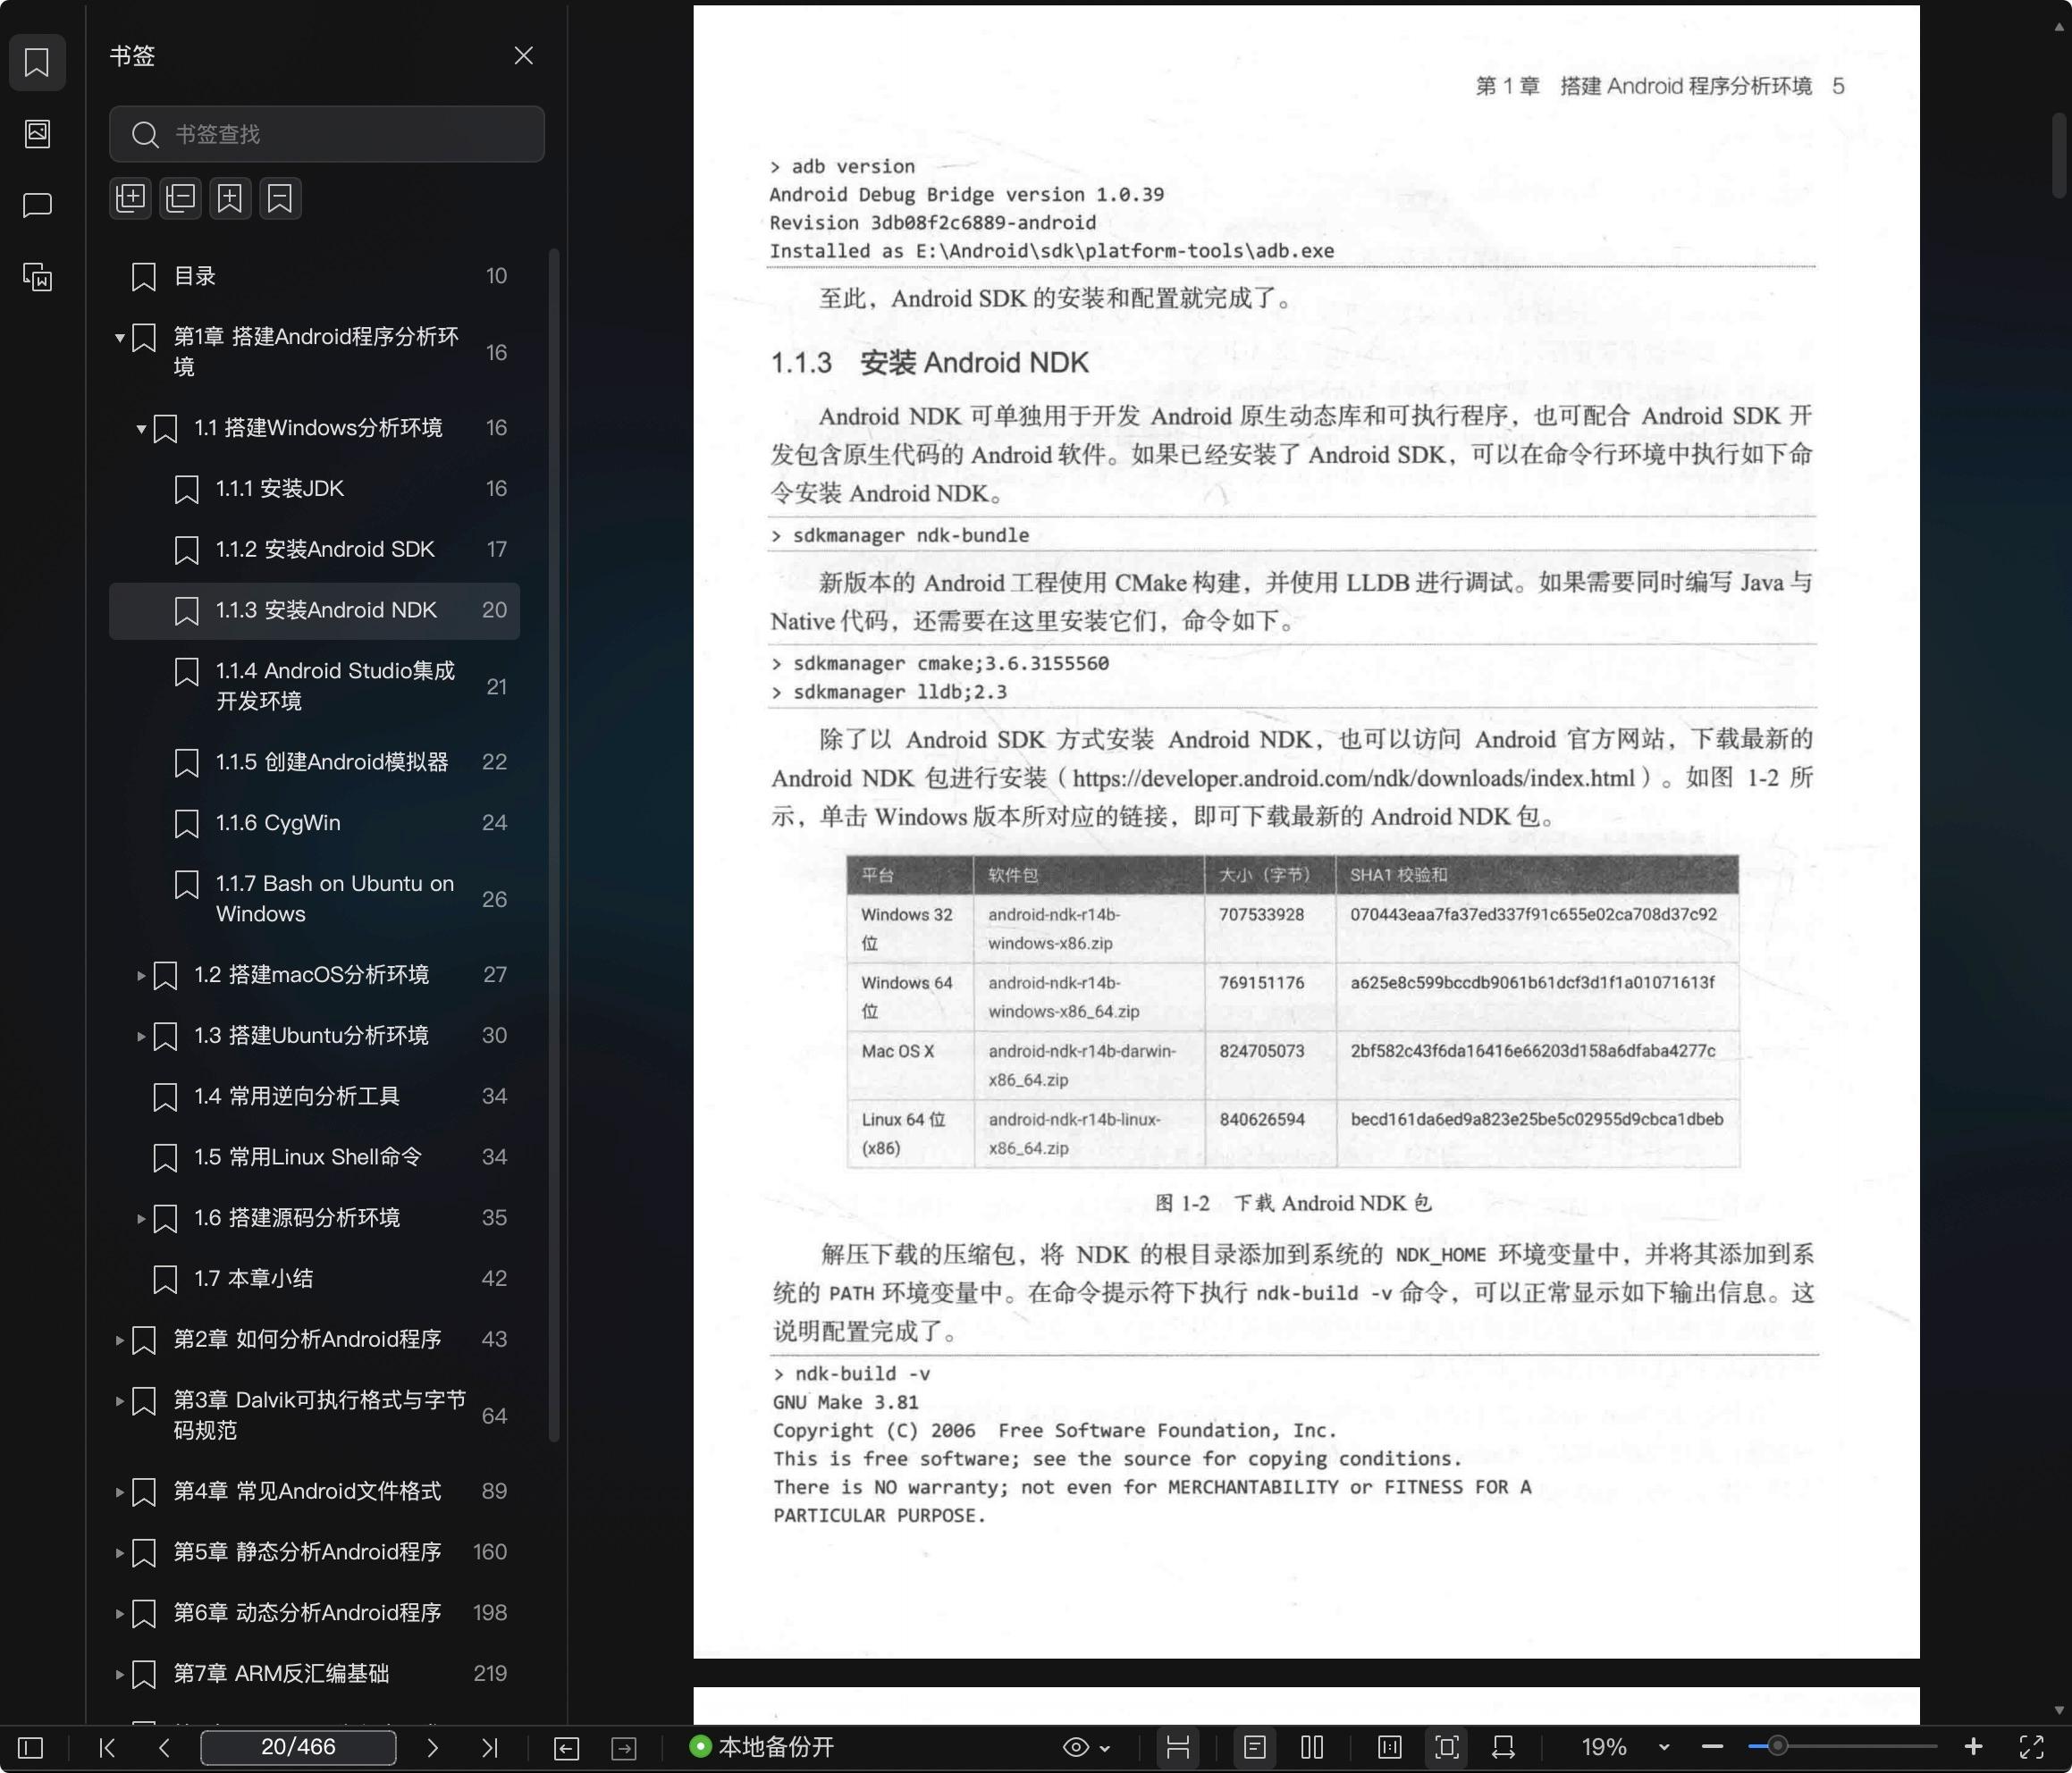Viewport: 2072px width, 1773px height.
Task: Open 1.4 常用逆向分析工具 bookmark
Action: 315,1096
